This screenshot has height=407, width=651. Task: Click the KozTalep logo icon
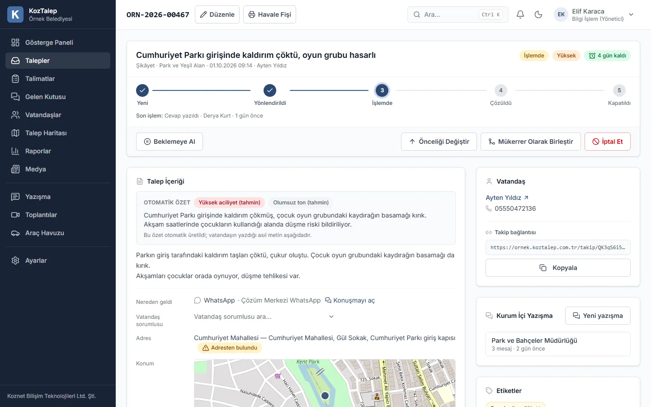click(x=15, y=14)
